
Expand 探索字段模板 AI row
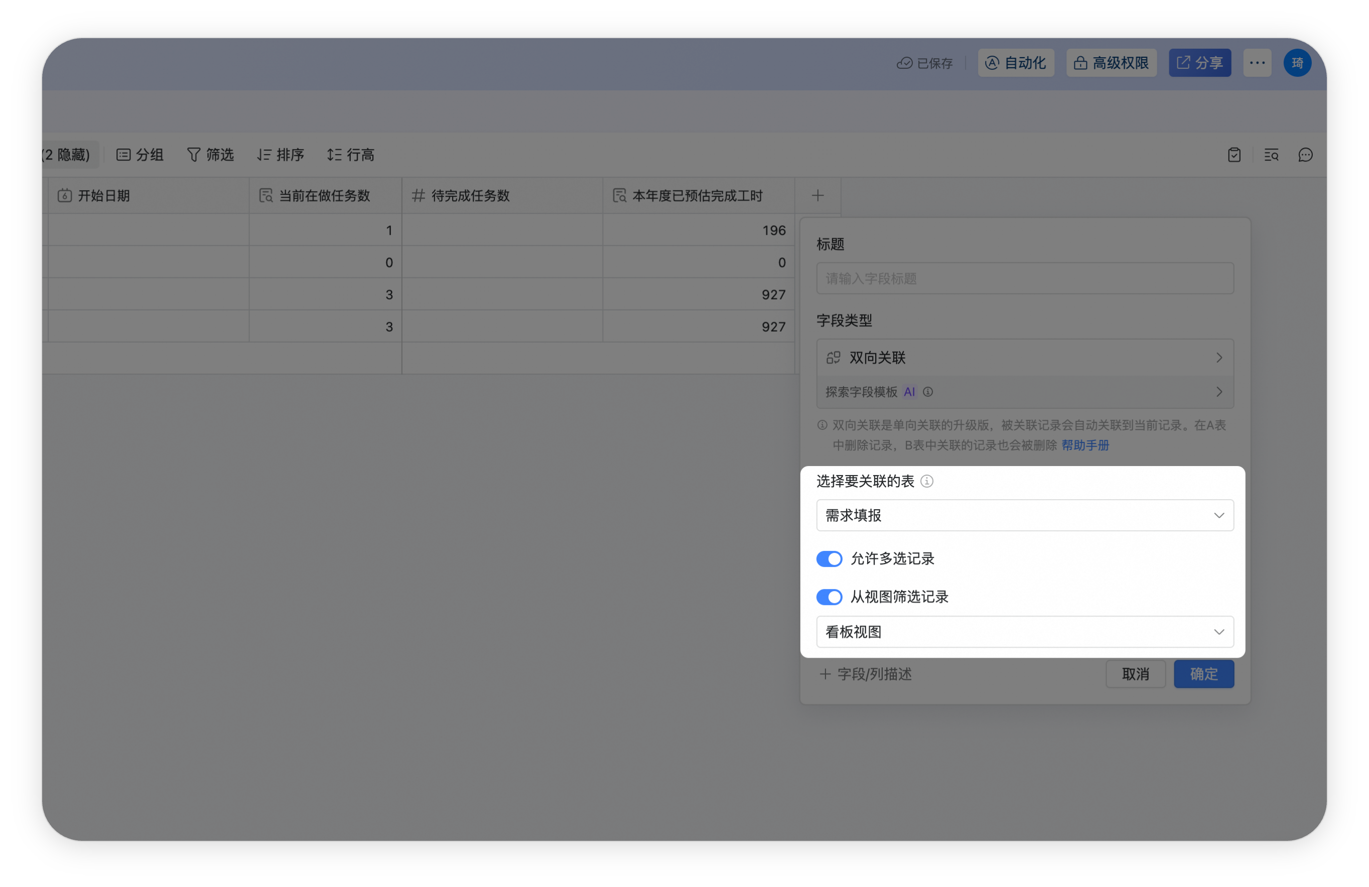click(x=1024, y=392)
